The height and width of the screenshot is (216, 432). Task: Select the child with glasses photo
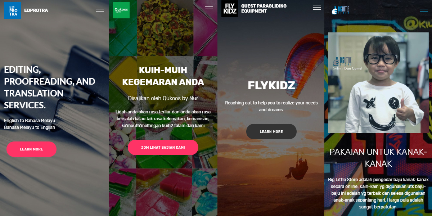(x=378, y=83)
